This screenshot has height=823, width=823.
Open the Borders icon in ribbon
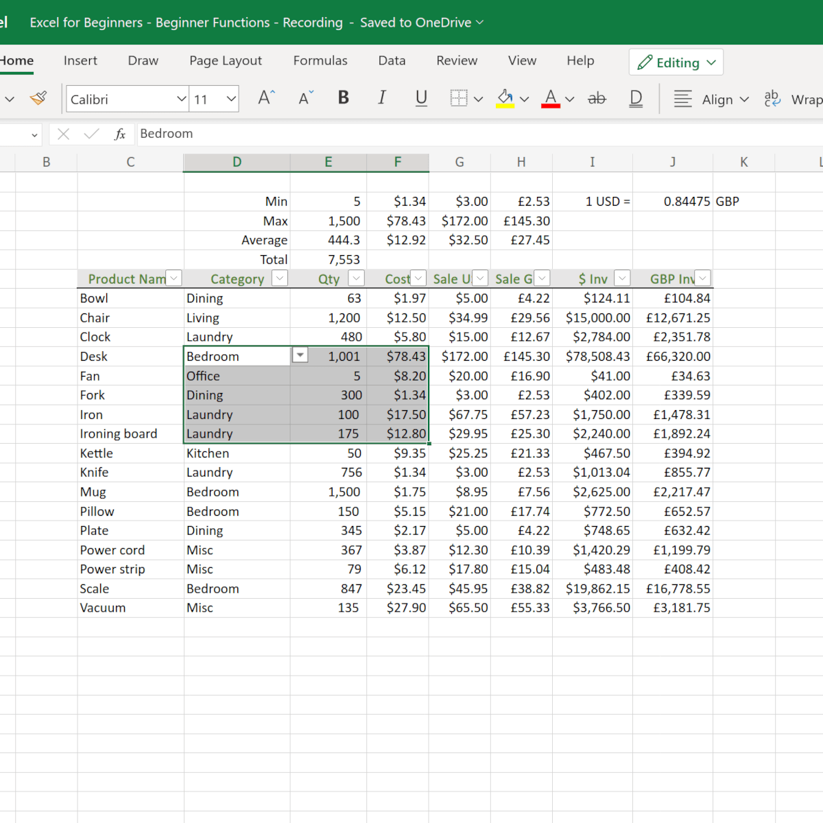459,98
